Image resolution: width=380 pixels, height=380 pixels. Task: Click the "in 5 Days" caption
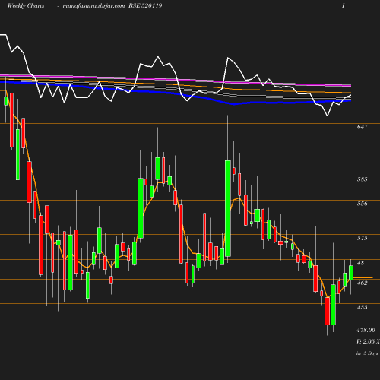pyautogui.click(x=367, y=353)
